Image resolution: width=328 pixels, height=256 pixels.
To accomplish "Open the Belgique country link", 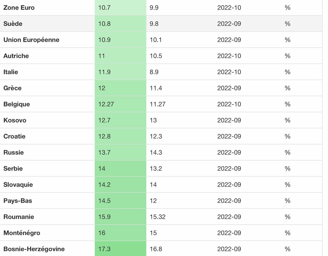I will (17, 104).
